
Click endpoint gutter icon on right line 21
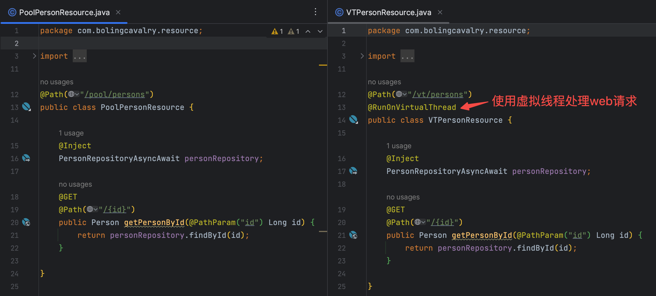tap(353, 235)
